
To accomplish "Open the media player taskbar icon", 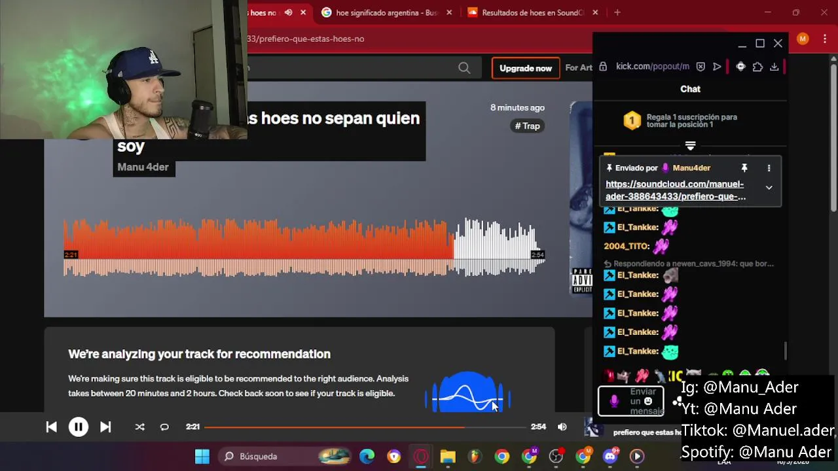I will click(637, 456).
